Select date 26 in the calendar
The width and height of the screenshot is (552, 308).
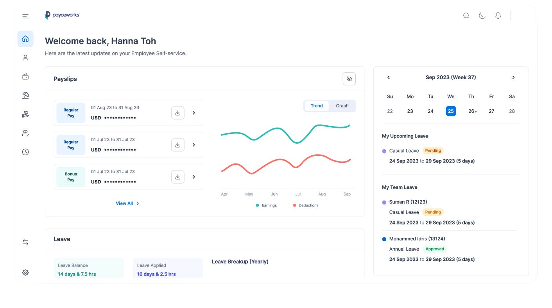[x=471, y=111]
